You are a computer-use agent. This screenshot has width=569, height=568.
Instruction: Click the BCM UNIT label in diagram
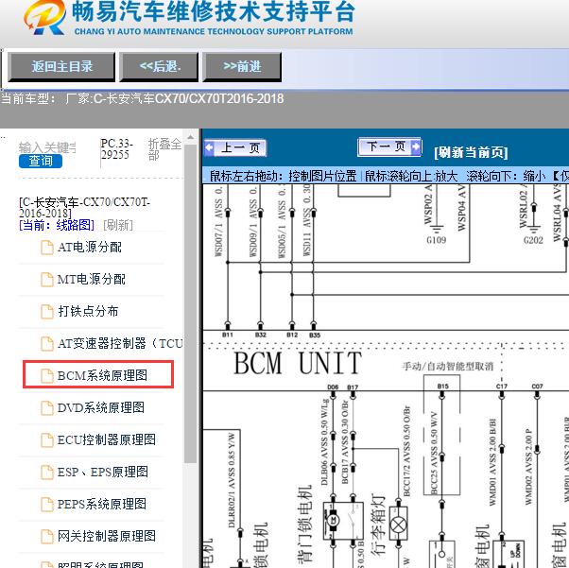click(x=298, y=363)
